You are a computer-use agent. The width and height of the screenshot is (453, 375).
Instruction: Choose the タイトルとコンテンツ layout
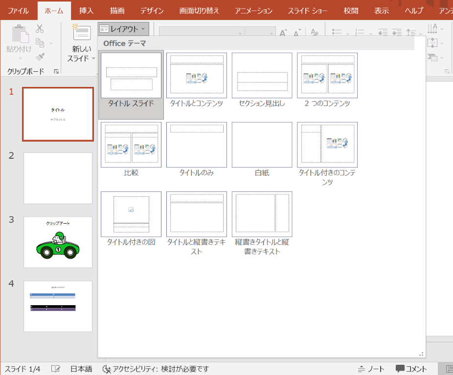(x=196, y=75)
